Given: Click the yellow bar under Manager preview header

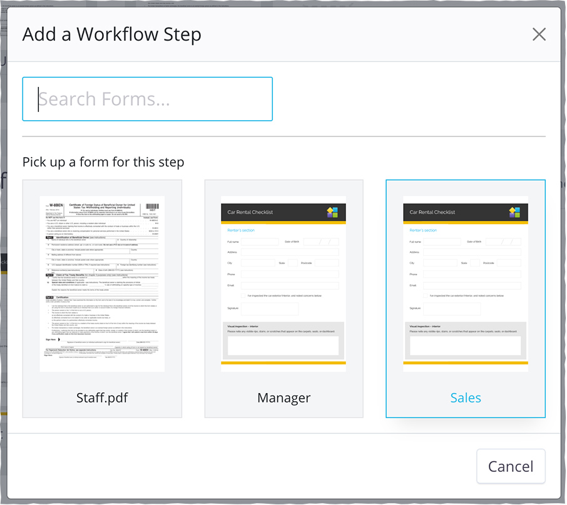Looking at the screenshot, I should click(283, 222).
